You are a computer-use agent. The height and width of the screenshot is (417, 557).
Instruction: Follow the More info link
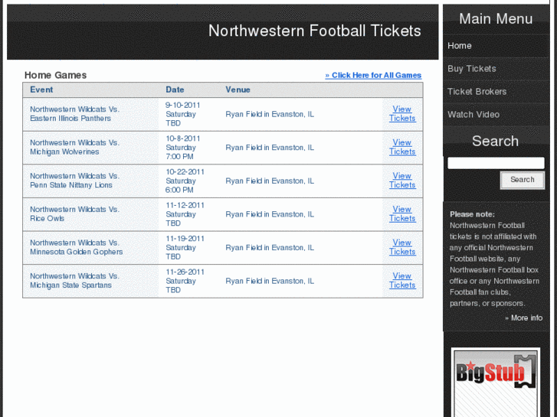click(524, 318)
